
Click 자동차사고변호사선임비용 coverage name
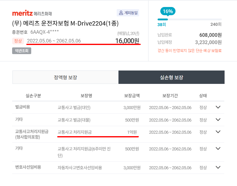[x=80, y=168]
